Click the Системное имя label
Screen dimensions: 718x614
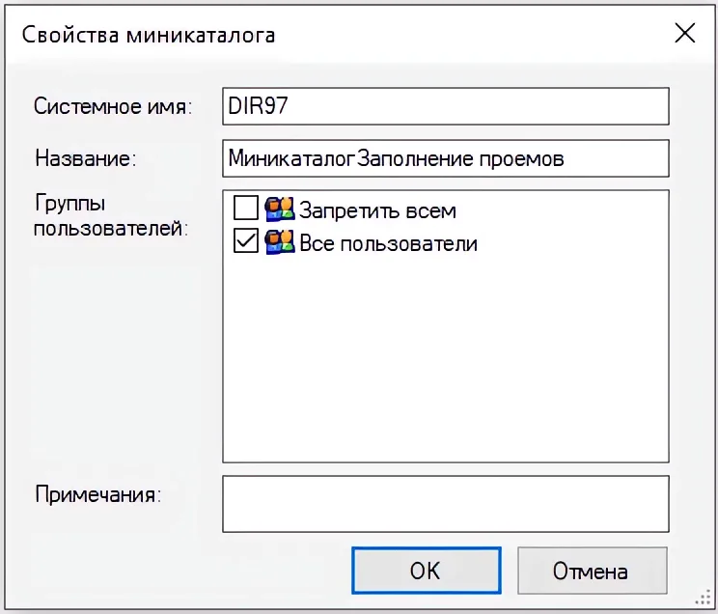113,106
